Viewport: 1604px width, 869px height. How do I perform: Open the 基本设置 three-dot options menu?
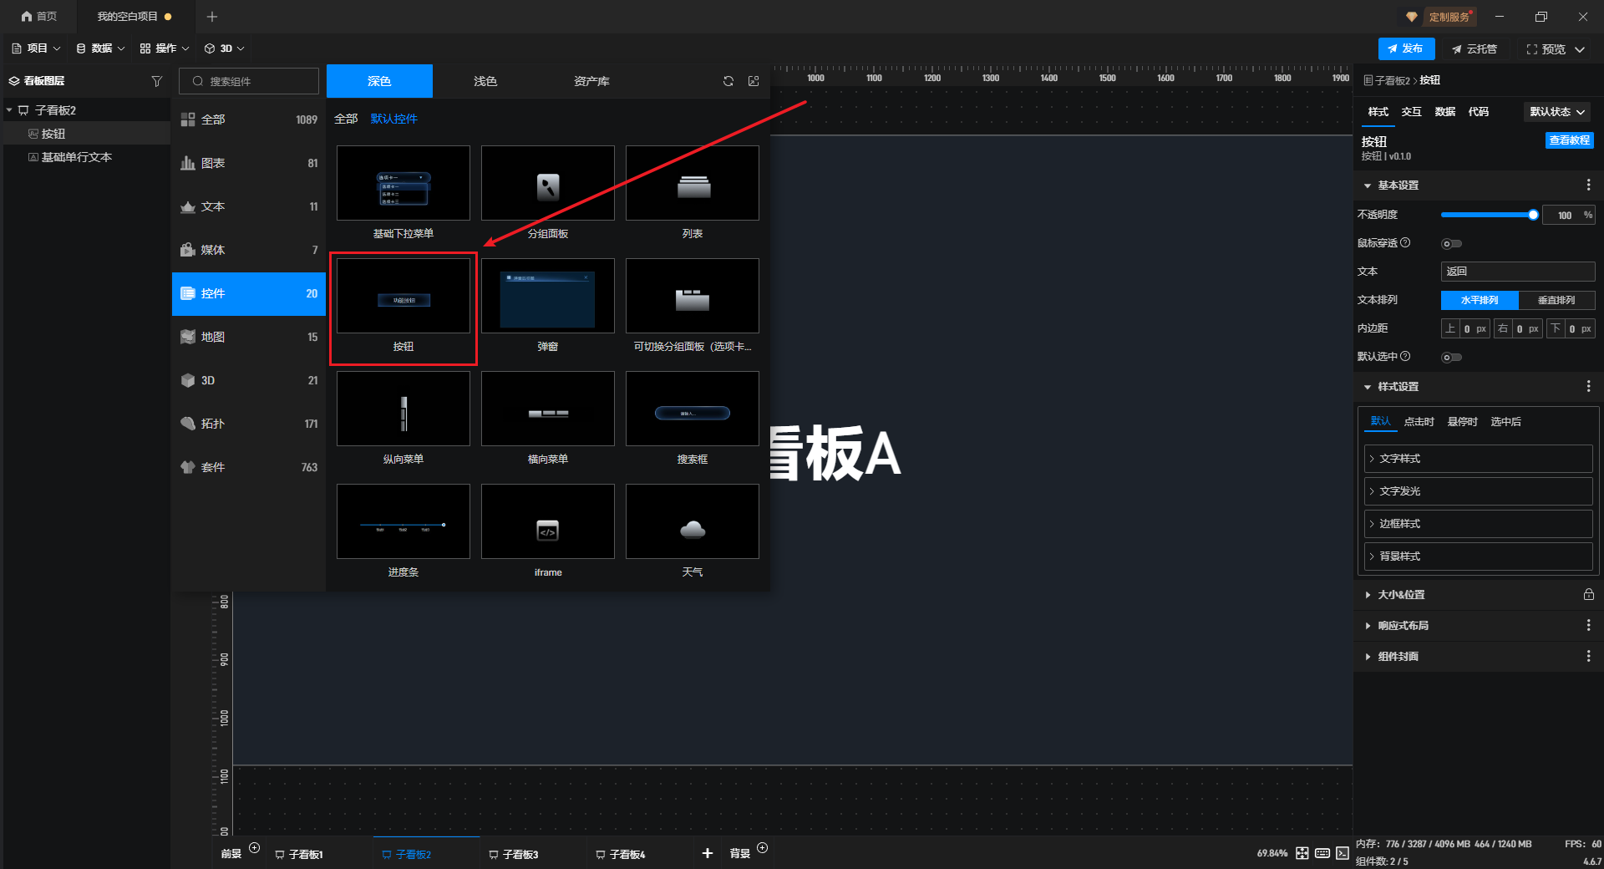[1588, 185]
